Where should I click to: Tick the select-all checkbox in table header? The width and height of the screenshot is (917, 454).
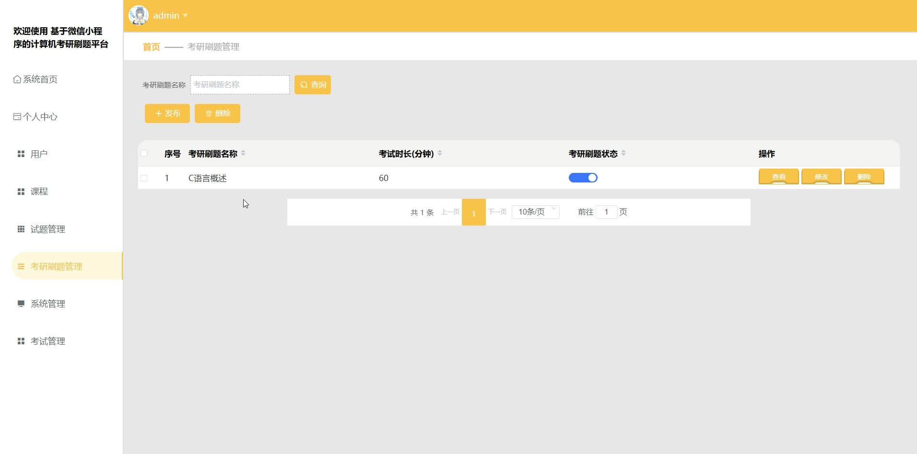tap(144, 153)
